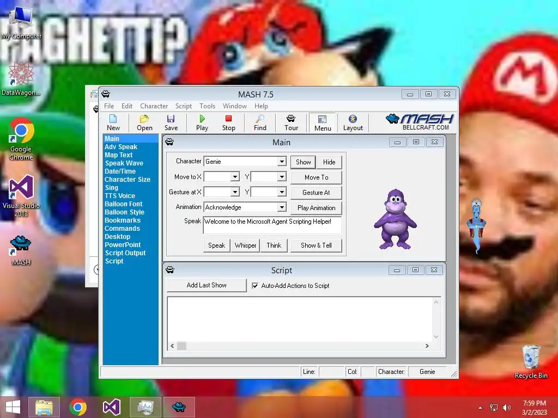Click the MASH 7.5 title bar hat icon
Screen dimensions: 558x418
coord(106,94)
